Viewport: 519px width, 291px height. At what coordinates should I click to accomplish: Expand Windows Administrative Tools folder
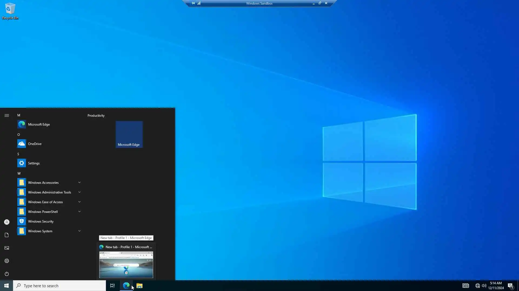tap(49, 192)
